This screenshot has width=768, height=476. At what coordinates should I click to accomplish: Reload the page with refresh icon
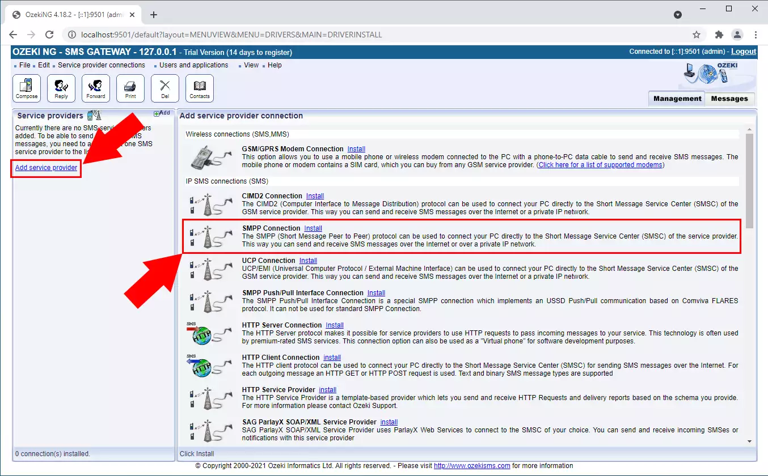[x=49, y=35]
